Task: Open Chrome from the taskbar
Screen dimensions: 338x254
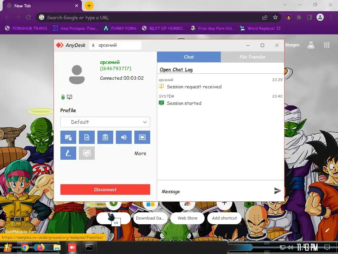Action: click(x=25, y=247)
